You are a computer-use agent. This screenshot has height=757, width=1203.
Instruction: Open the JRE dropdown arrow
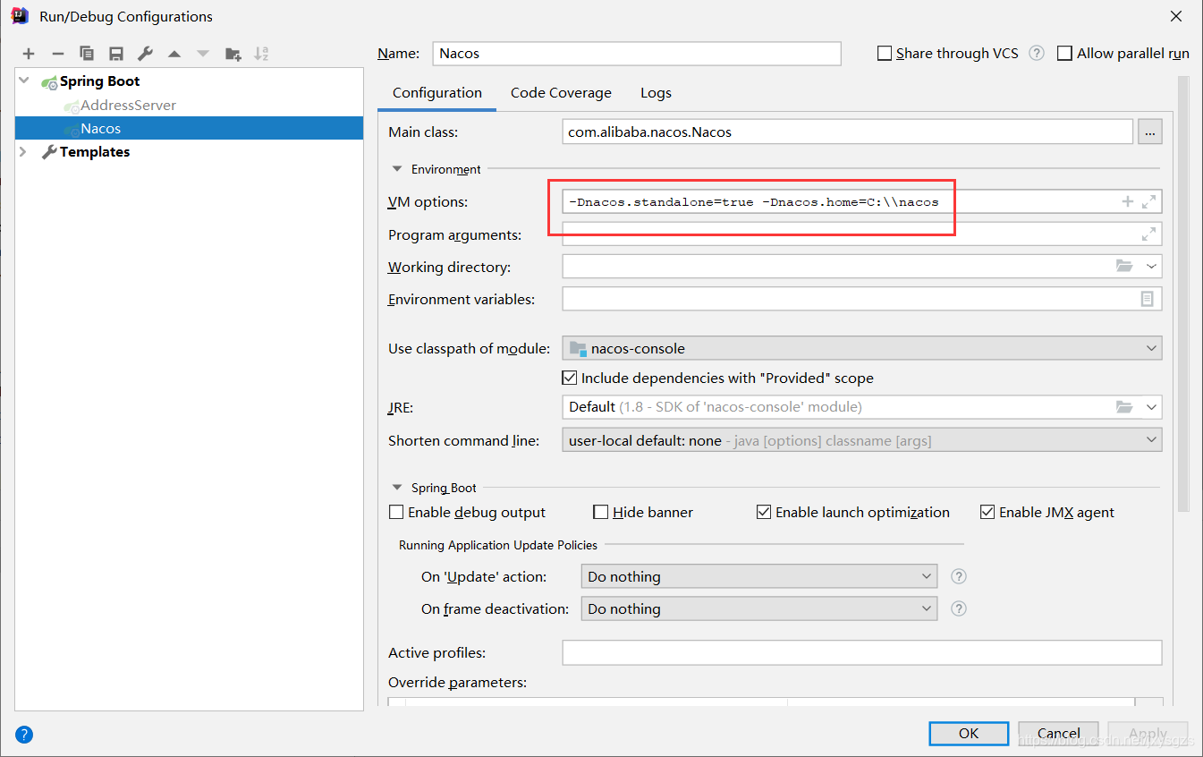point(1150,407)
